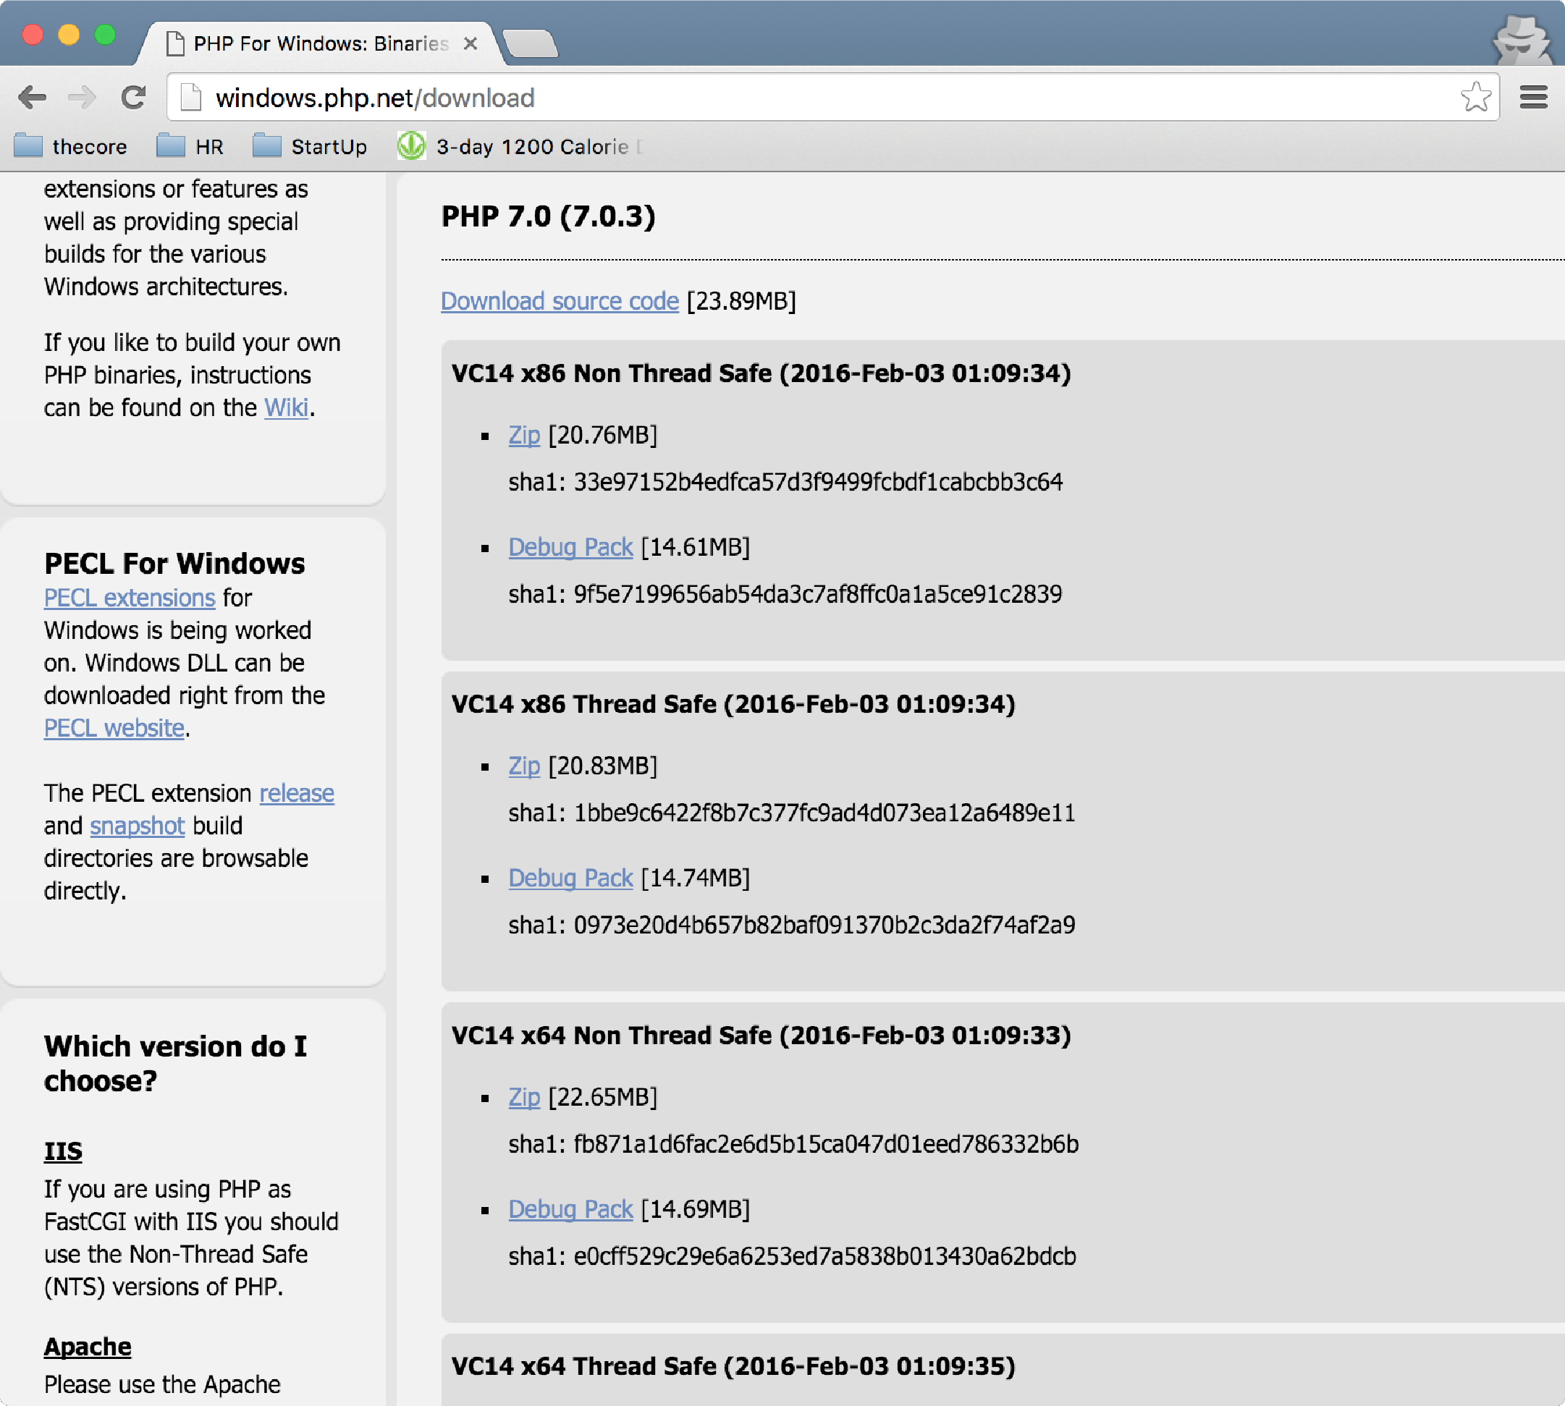Reload the page with the refresh icon

(134, 98)
